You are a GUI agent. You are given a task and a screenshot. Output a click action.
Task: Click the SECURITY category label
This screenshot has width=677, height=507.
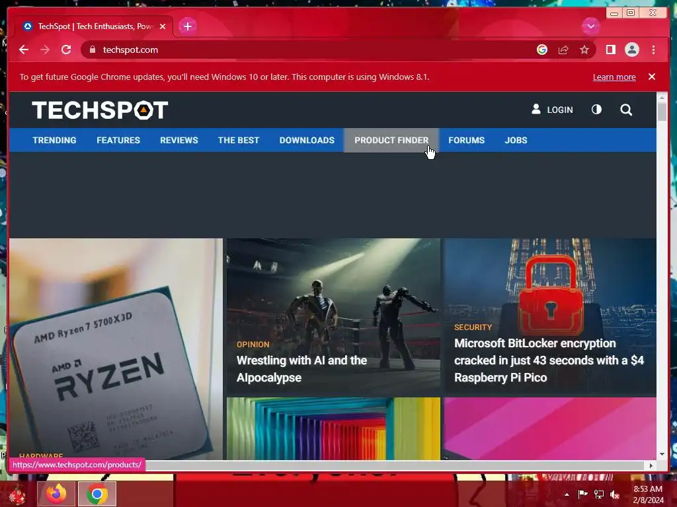(x=473, y=327)
